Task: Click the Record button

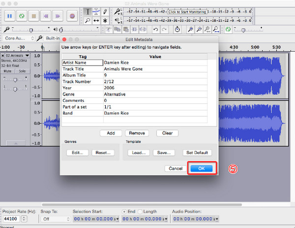Action: tap(72, 16)
